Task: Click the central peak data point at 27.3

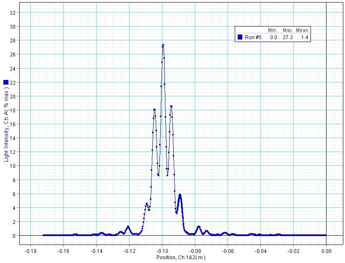Action: [163, 45]
